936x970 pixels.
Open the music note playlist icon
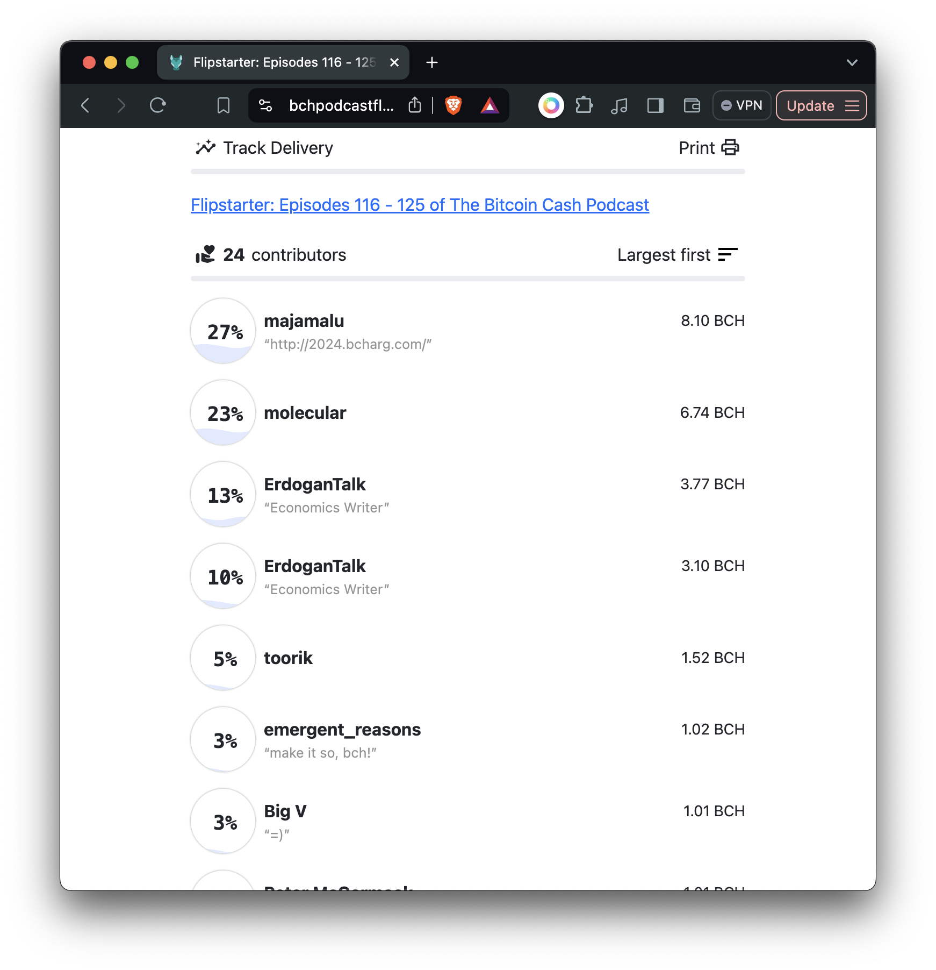pos(619,105)
